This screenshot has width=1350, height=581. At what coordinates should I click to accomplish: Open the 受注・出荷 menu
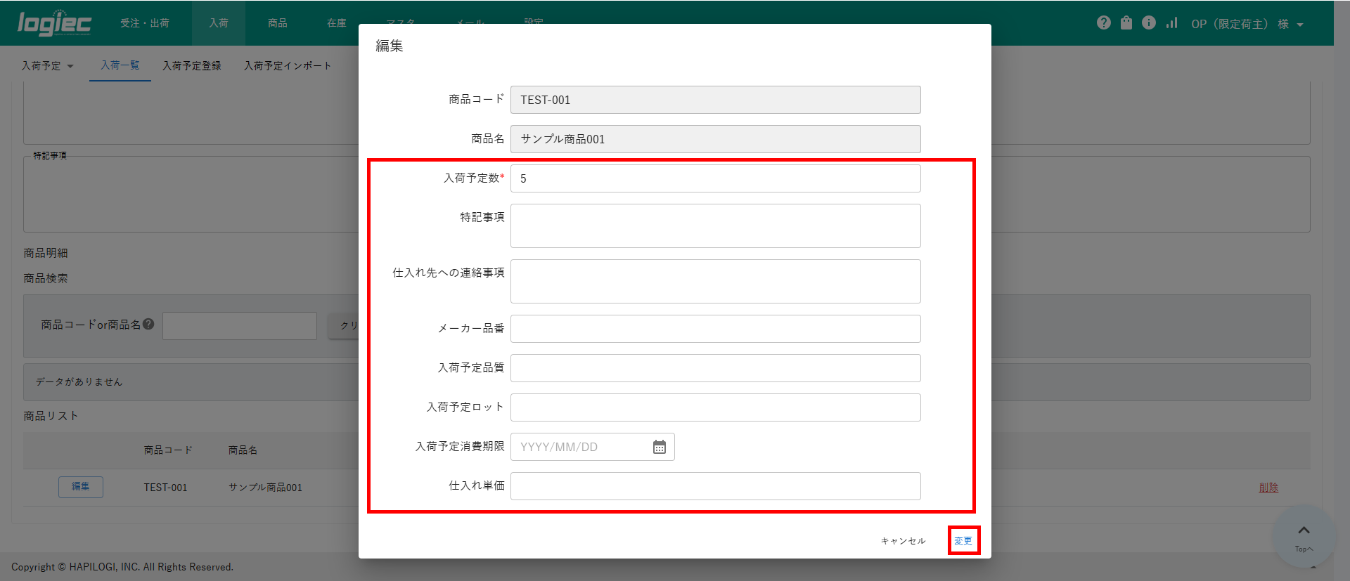[144, 23]
